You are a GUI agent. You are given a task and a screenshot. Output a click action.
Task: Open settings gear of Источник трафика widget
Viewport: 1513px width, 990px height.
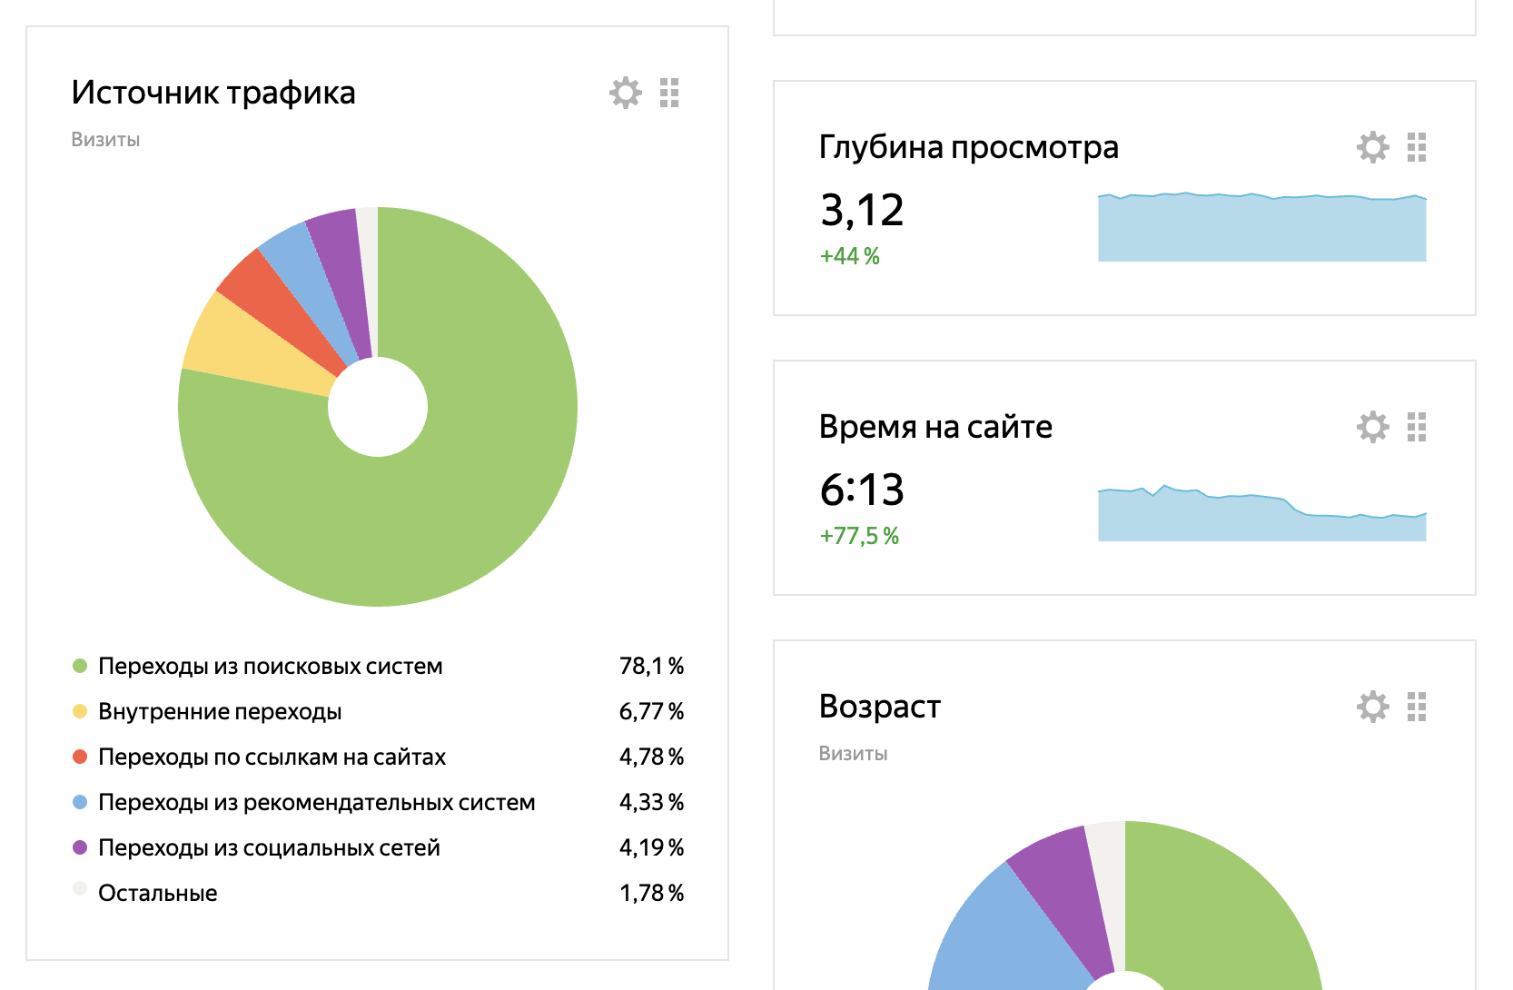pyautogui.click(x=626, y=93)
